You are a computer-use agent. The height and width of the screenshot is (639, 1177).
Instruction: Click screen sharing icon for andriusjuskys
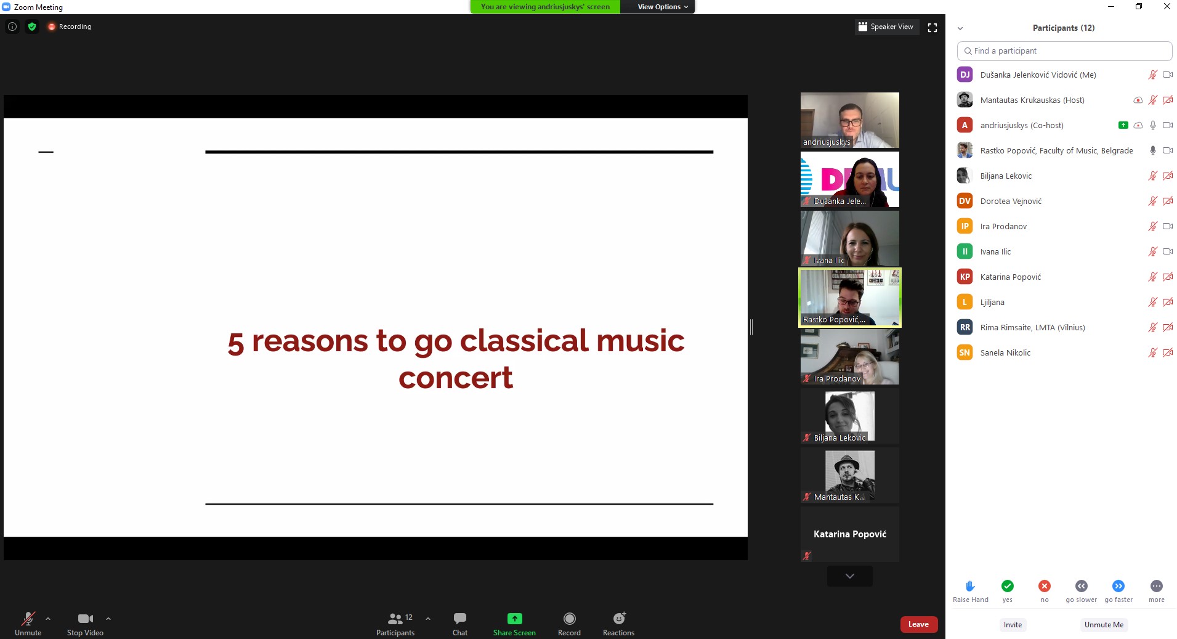1123,125
